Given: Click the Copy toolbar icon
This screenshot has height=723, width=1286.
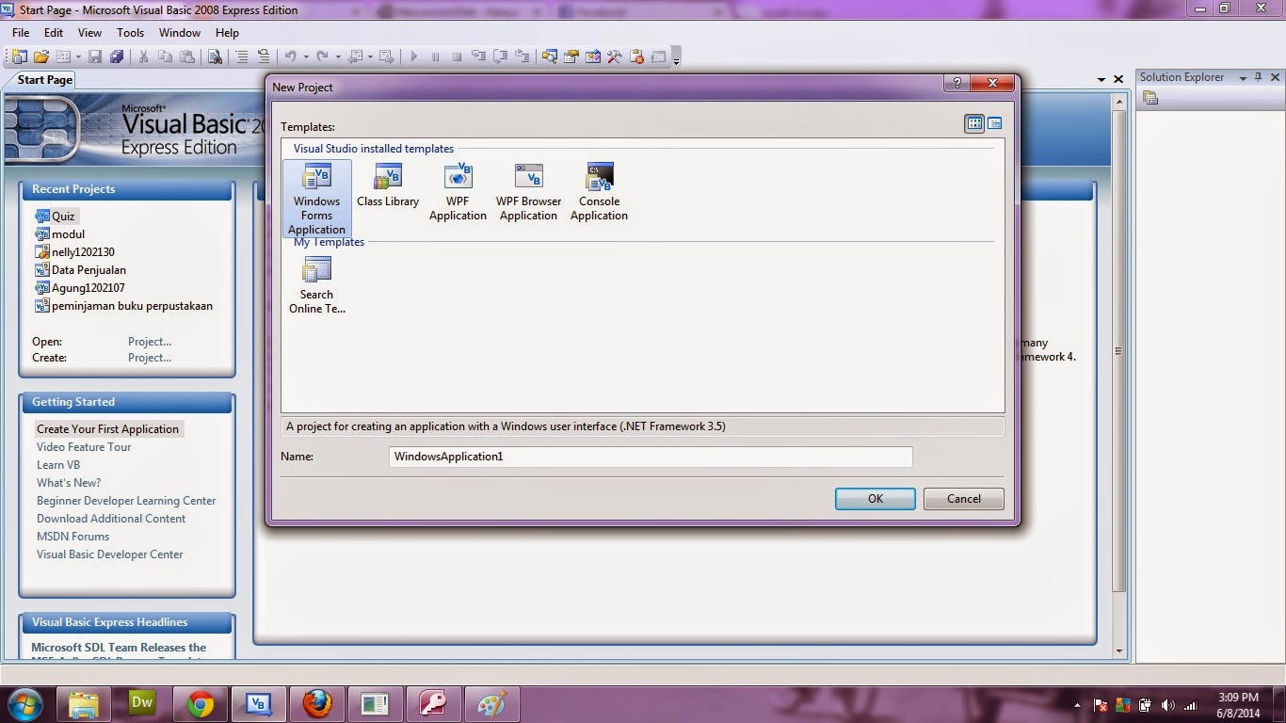Looking at the screenshot, I should 165,56.
